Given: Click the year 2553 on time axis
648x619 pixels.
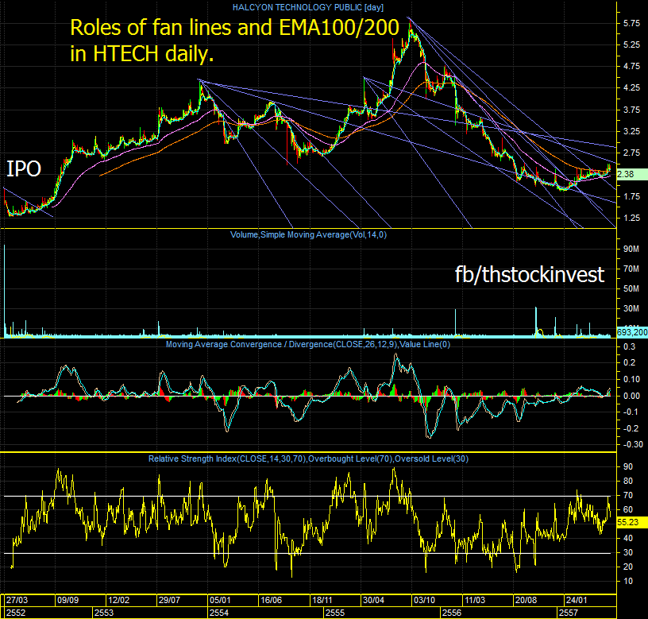Looking at the screenshot, I should (x=104, y=613).
